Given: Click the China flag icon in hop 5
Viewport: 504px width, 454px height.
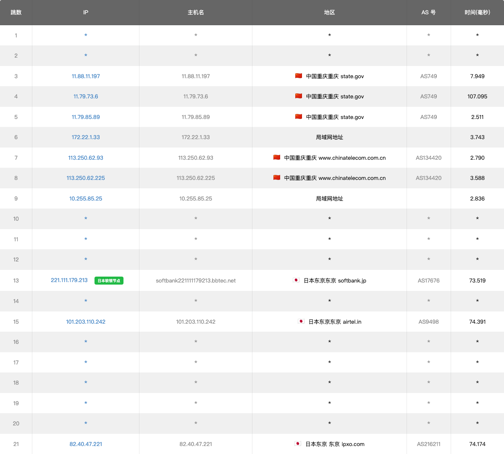Looking at the screenshot, I should pyautogui.click(x=299, y=117).
